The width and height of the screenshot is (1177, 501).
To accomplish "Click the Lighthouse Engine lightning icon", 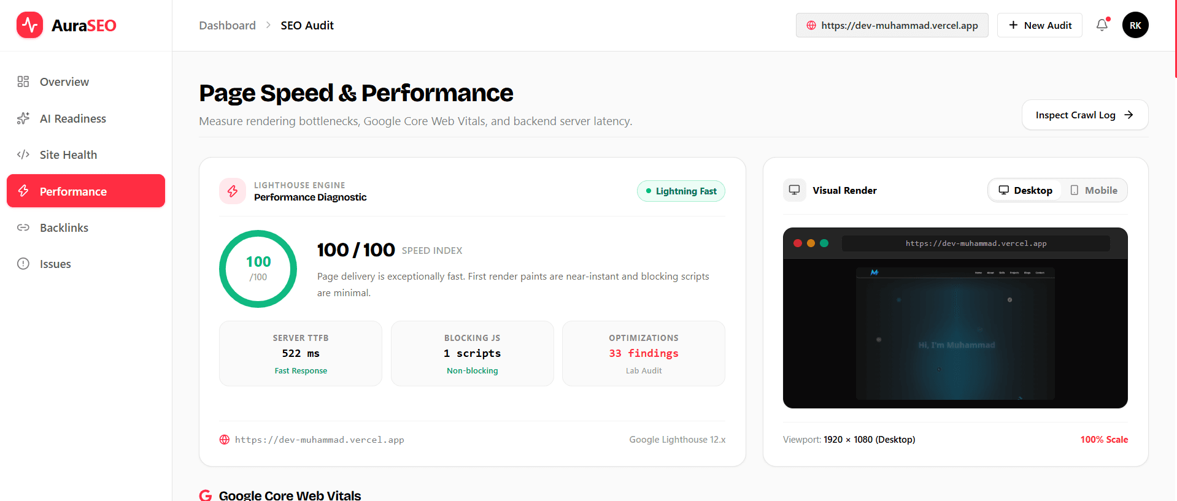I will (233, 191).
